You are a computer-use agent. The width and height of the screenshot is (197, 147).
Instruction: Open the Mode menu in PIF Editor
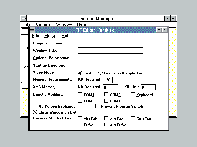(x=50, y=36)
